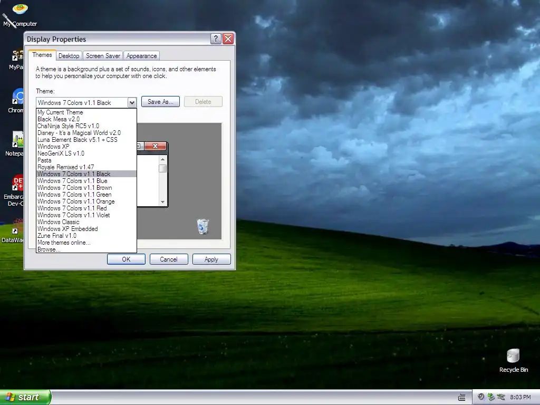Click the preview window scrollbar thumb
Image resolution: width=540 pixels, height=405 pixels.
[162, 168]
